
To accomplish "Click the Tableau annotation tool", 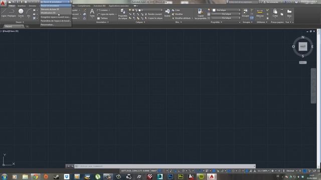I will pyautogui.click(x=102, y=18).
